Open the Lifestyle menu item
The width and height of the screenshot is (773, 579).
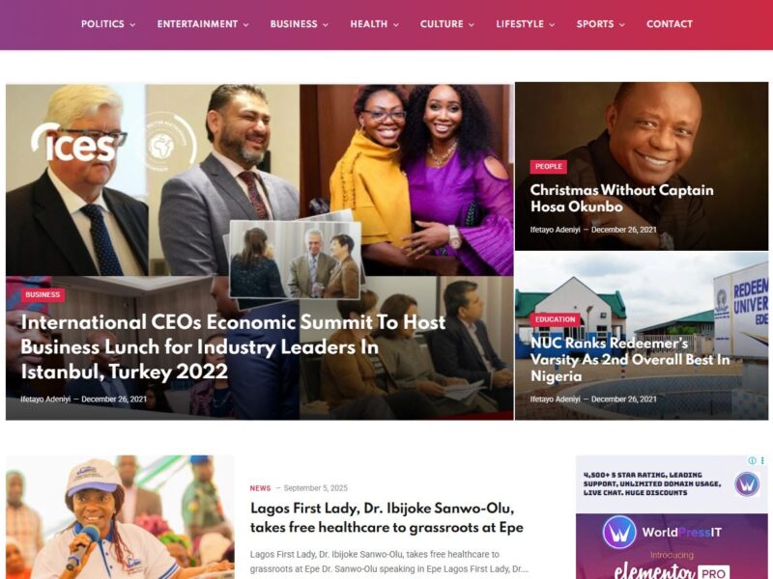click(520, 24)
